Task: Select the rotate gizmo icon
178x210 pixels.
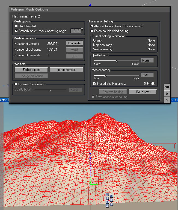Action: pyautogui.click(x=111, y=200)
